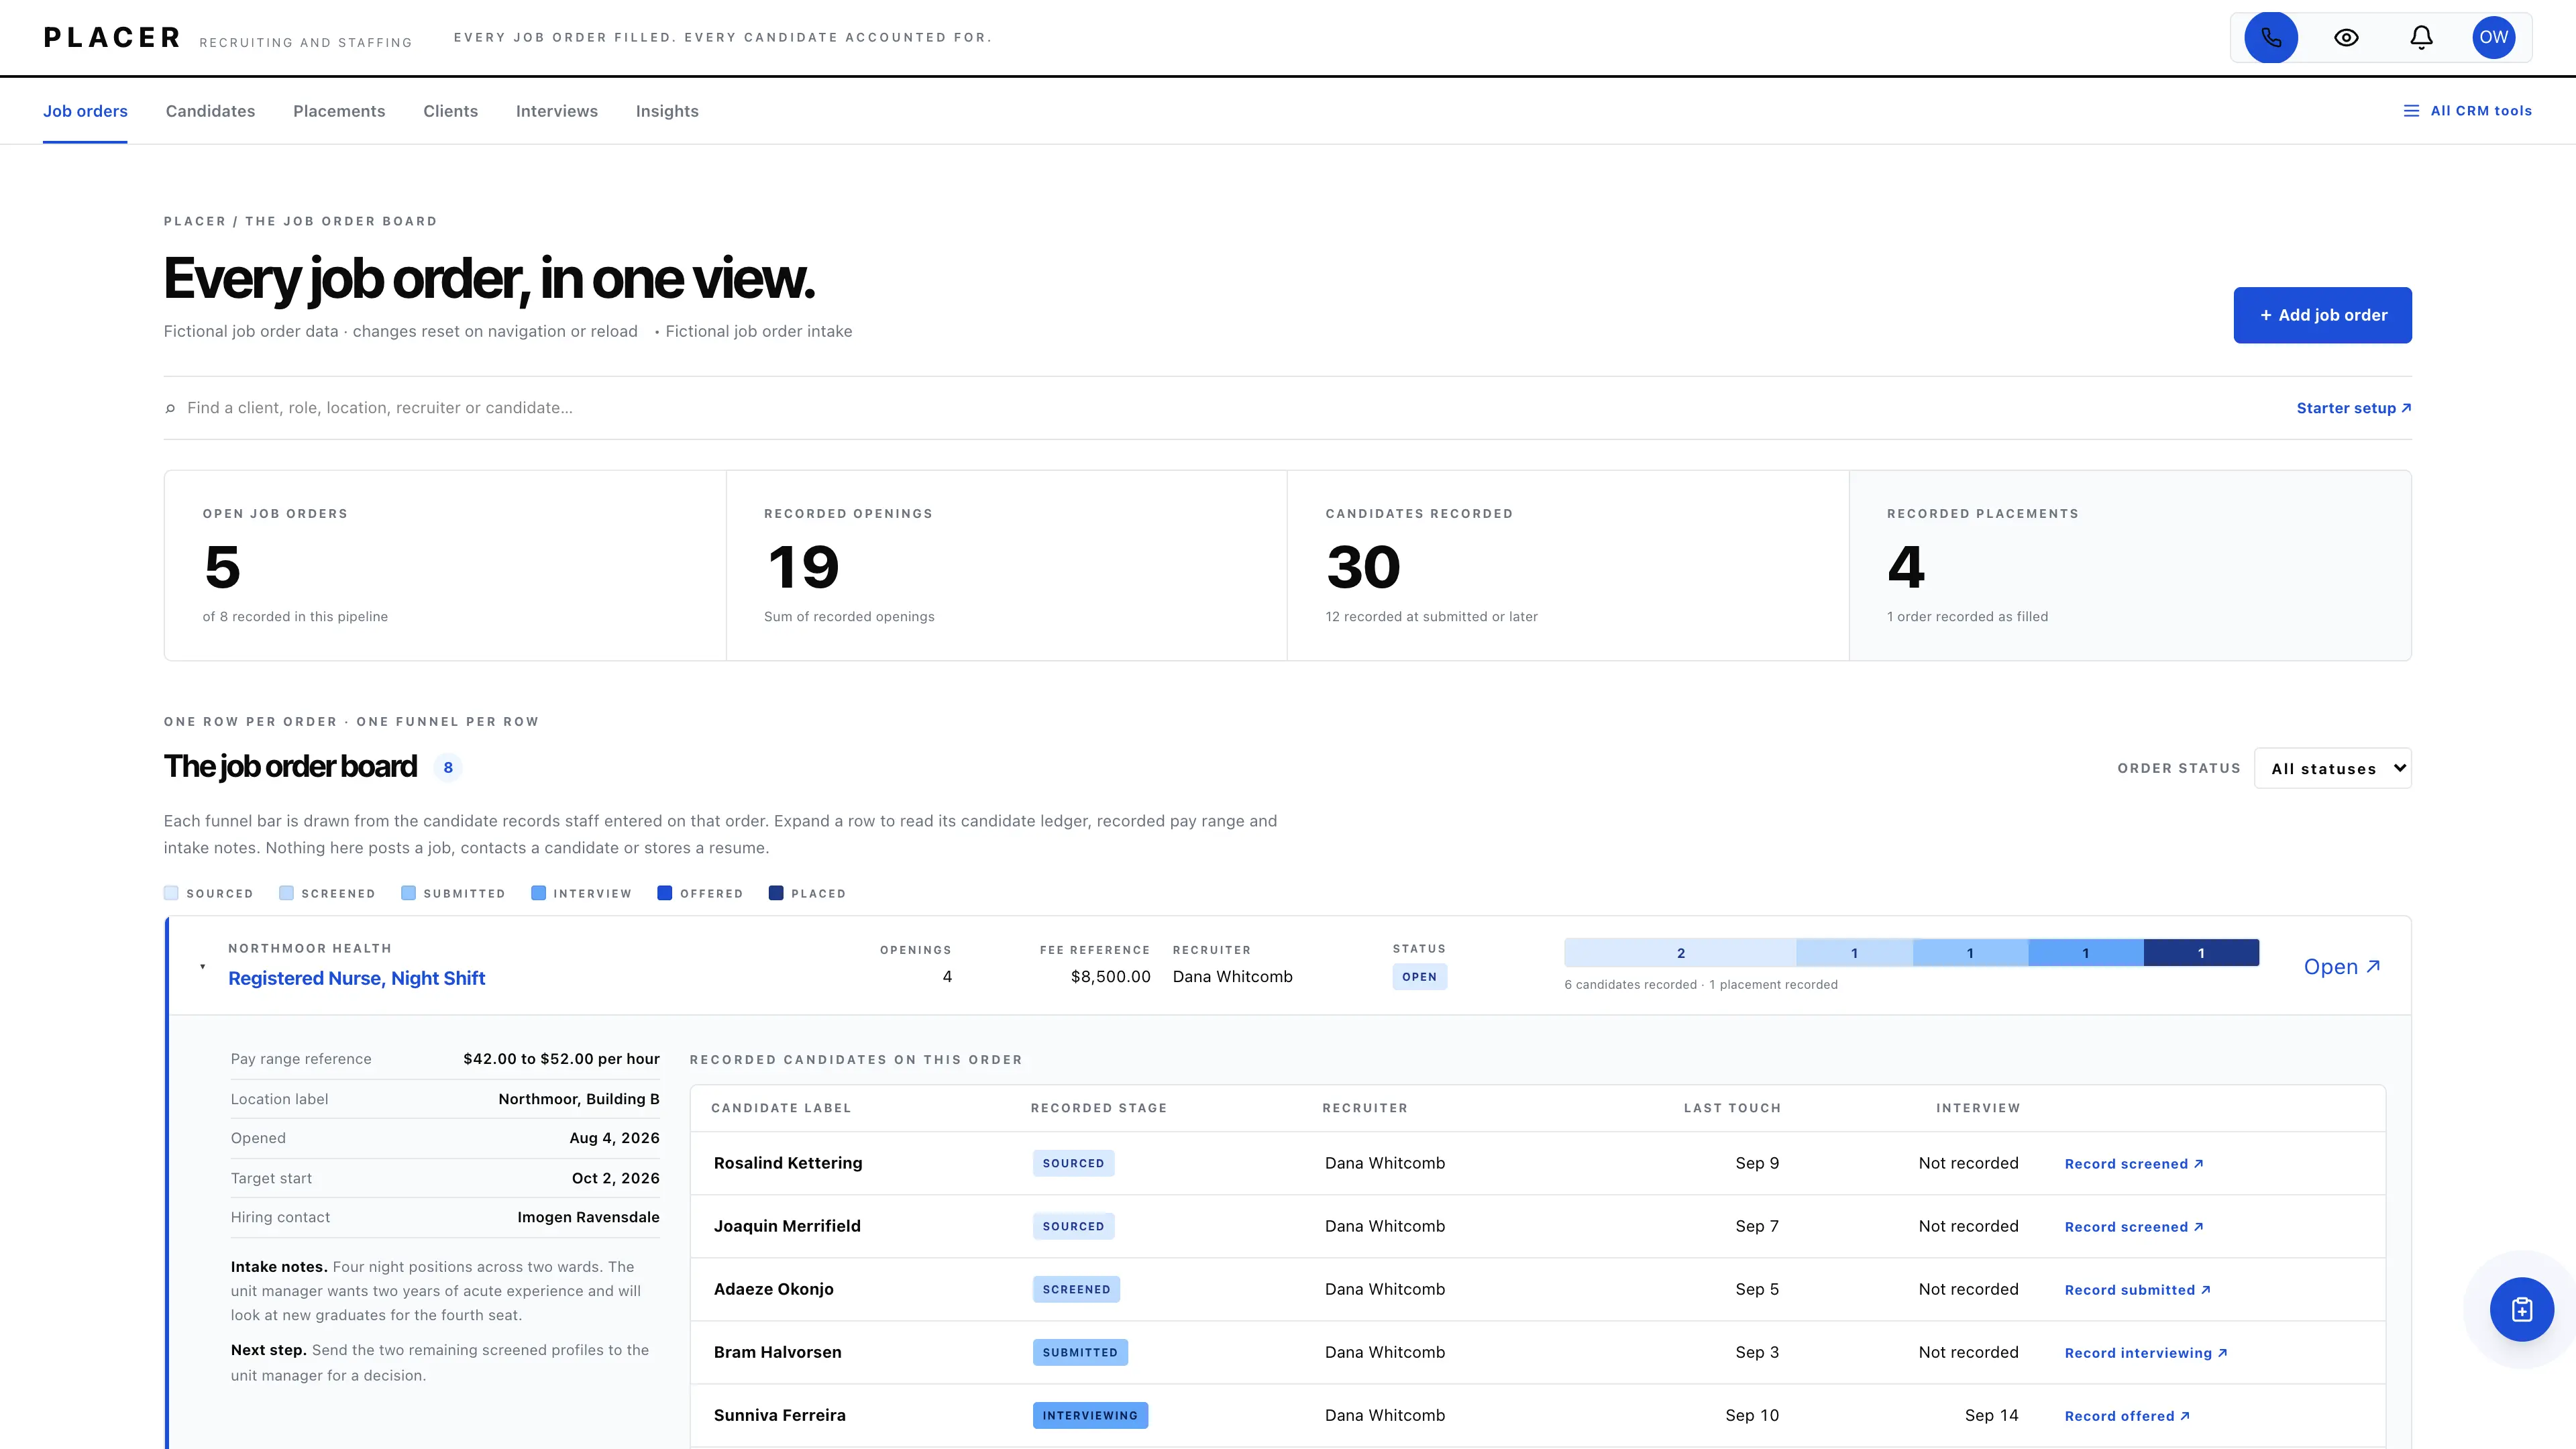Click the Sourced segment of the funnel bar
This screenshot has height=1449, width=2576.
tap(1680, 953)
